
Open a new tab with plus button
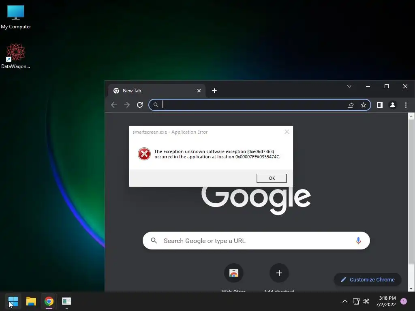point(214,91)
